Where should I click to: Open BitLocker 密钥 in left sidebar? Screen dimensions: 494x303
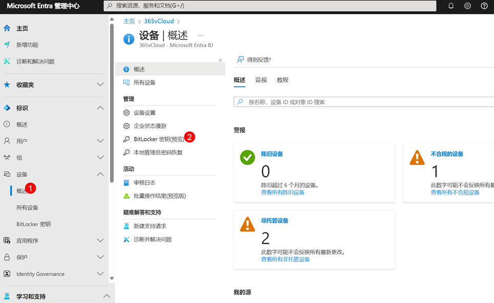(x=33, y=224)
